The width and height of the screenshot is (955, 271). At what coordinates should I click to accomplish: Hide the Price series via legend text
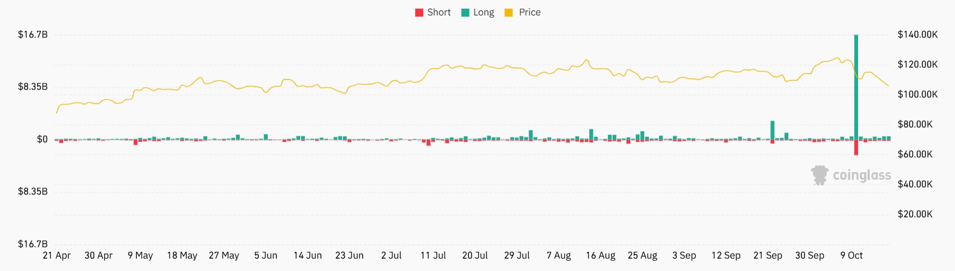tap(530, 12)
